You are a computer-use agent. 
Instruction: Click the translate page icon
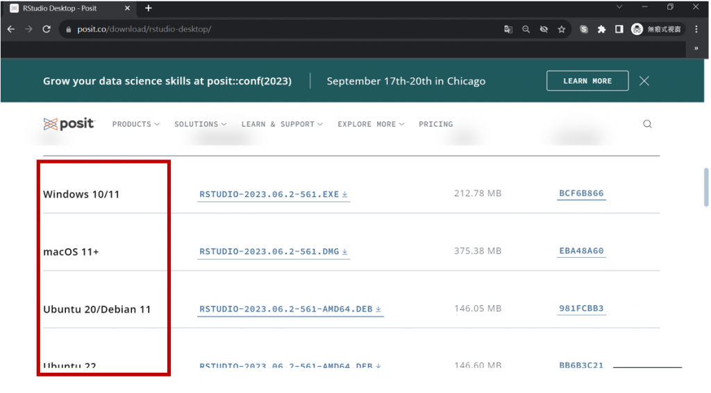(x=508, y=29)
